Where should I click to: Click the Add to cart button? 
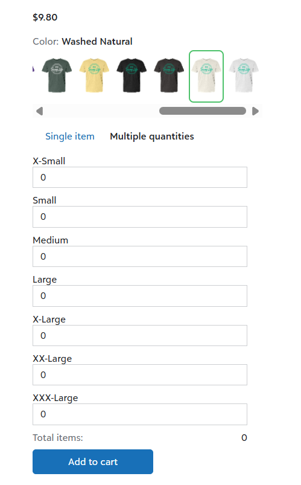click(x=93, y=462)
